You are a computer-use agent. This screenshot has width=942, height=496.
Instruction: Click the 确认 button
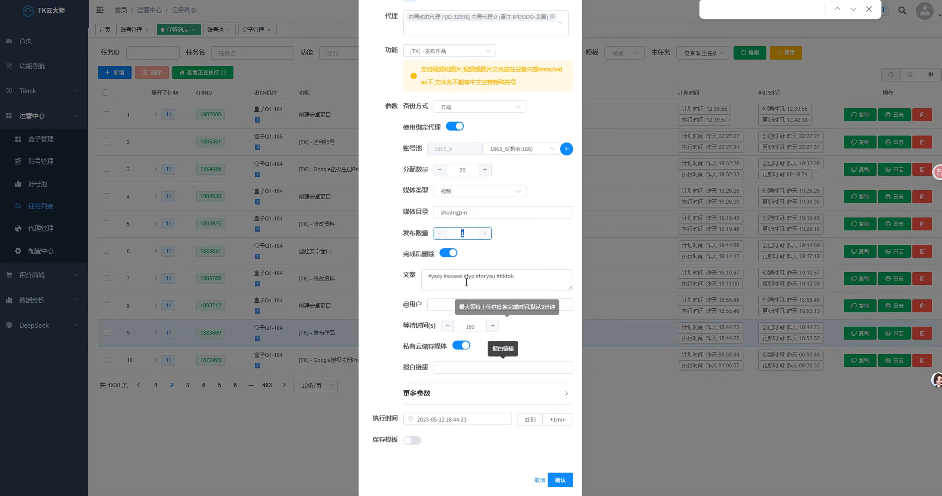[x=560, y=480]
